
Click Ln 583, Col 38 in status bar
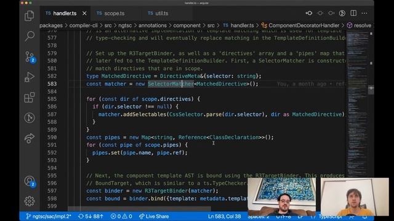coord(224,216)
